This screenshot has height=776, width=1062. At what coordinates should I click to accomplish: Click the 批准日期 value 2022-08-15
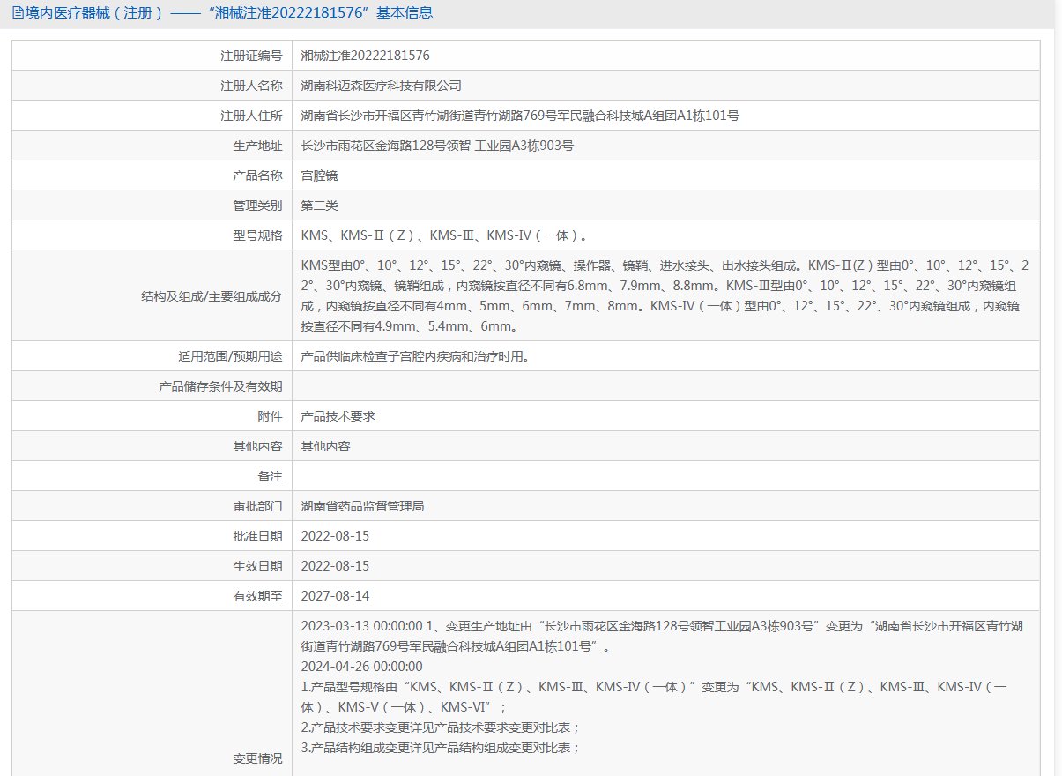pos(335,536)
